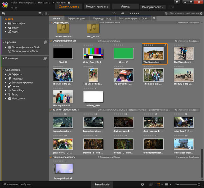Toggle the 3D filter in toolbar
This screenshot has height=188, width=204.
tap(114, 13)
